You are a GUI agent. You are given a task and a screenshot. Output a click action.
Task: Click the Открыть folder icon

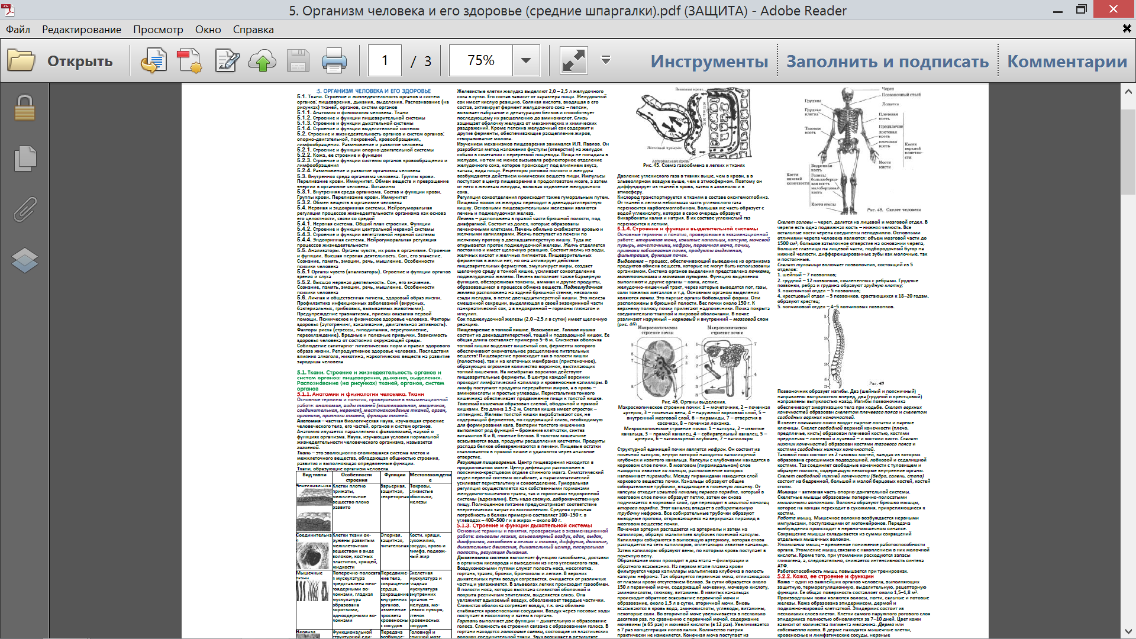point(21,61)
